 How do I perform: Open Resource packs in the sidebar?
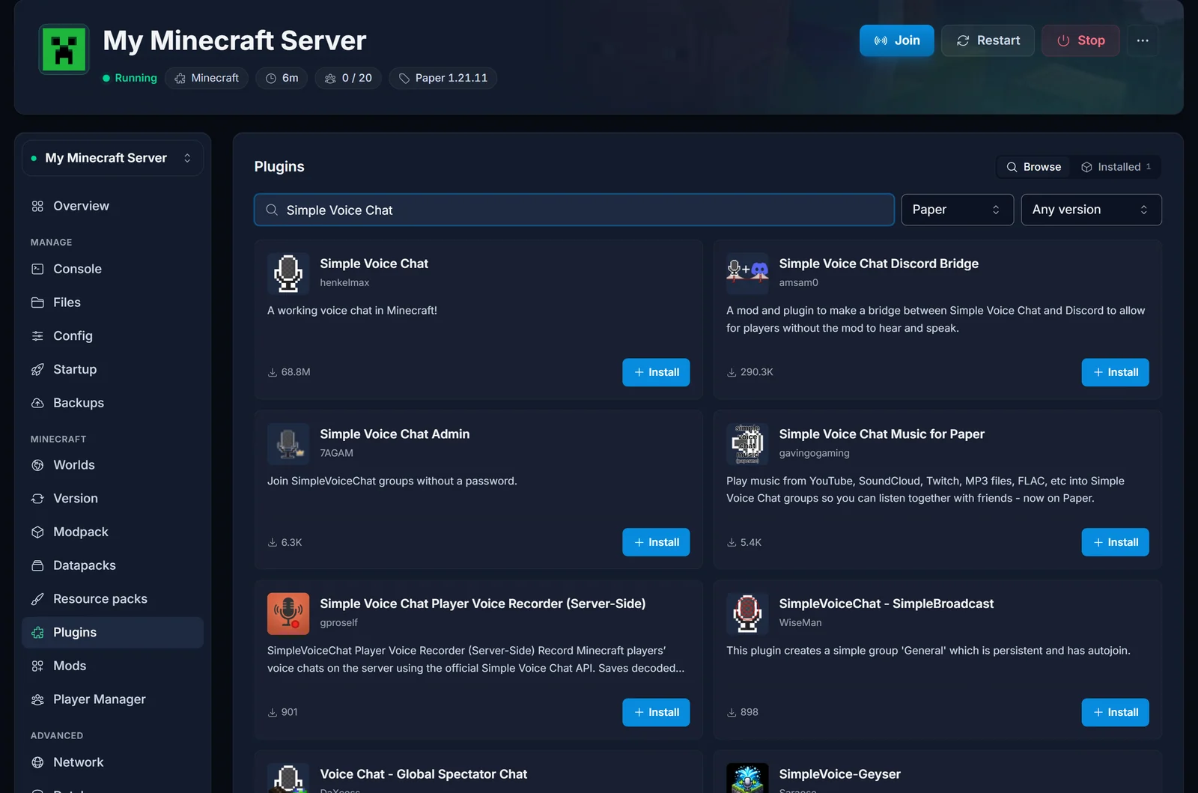[112, 599]
